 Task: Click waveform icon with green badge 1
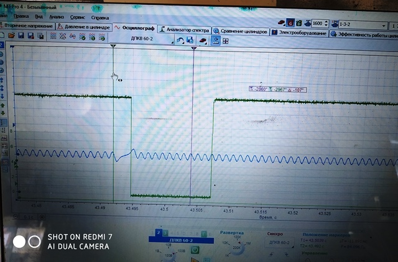(x=92, y=37)
